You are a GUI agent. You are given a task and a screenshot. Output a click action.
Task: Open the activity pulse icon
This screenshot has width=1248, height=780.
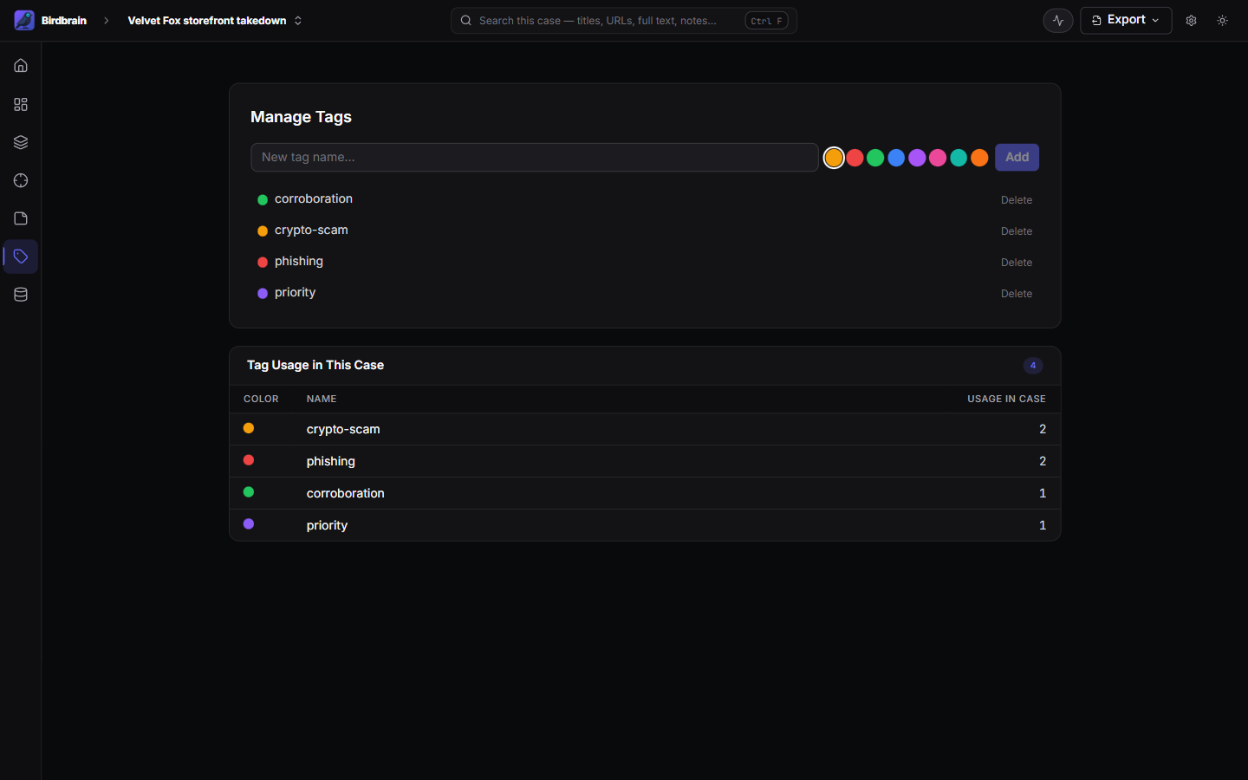pyautogui.click(x=1058, y=21)
